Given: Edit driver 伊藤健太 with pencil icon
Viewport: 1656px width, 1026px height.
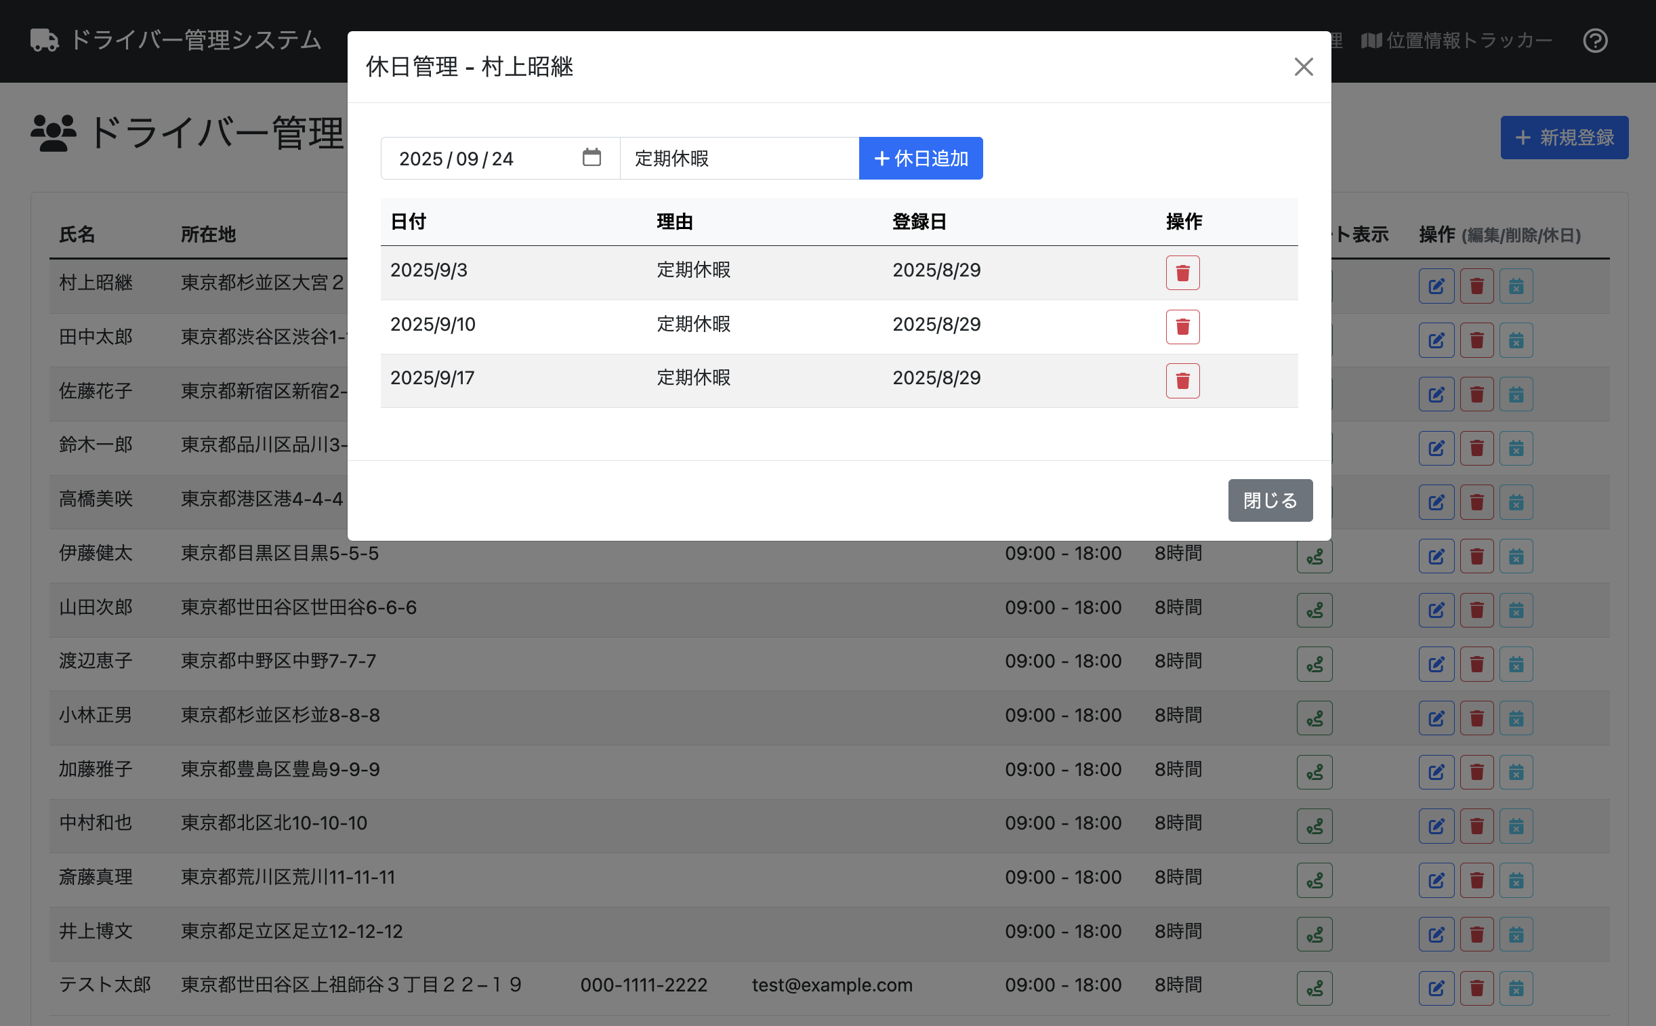Looking at the screenshot, I should coord(1436,556).
